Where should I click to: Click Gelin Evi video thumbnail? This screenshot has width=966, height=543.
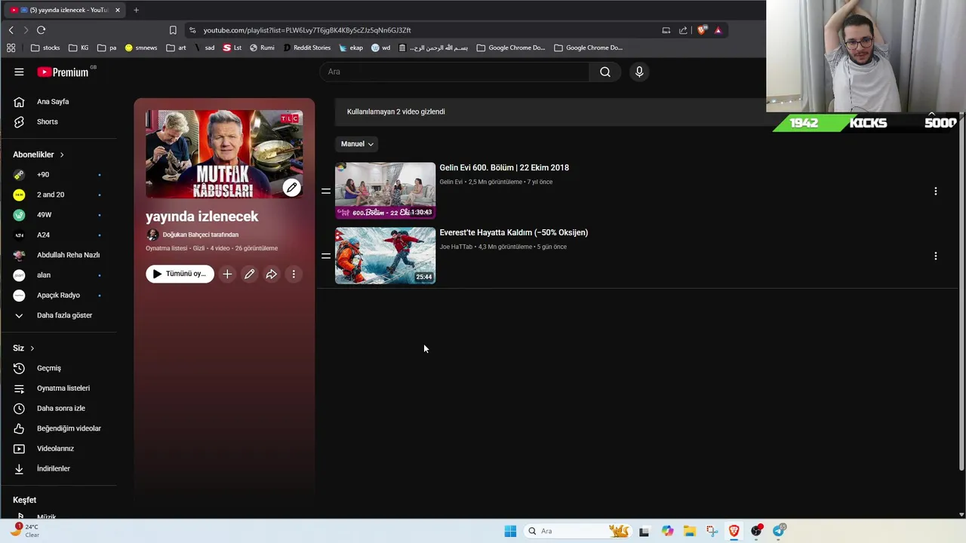click(x=385, y=191)
